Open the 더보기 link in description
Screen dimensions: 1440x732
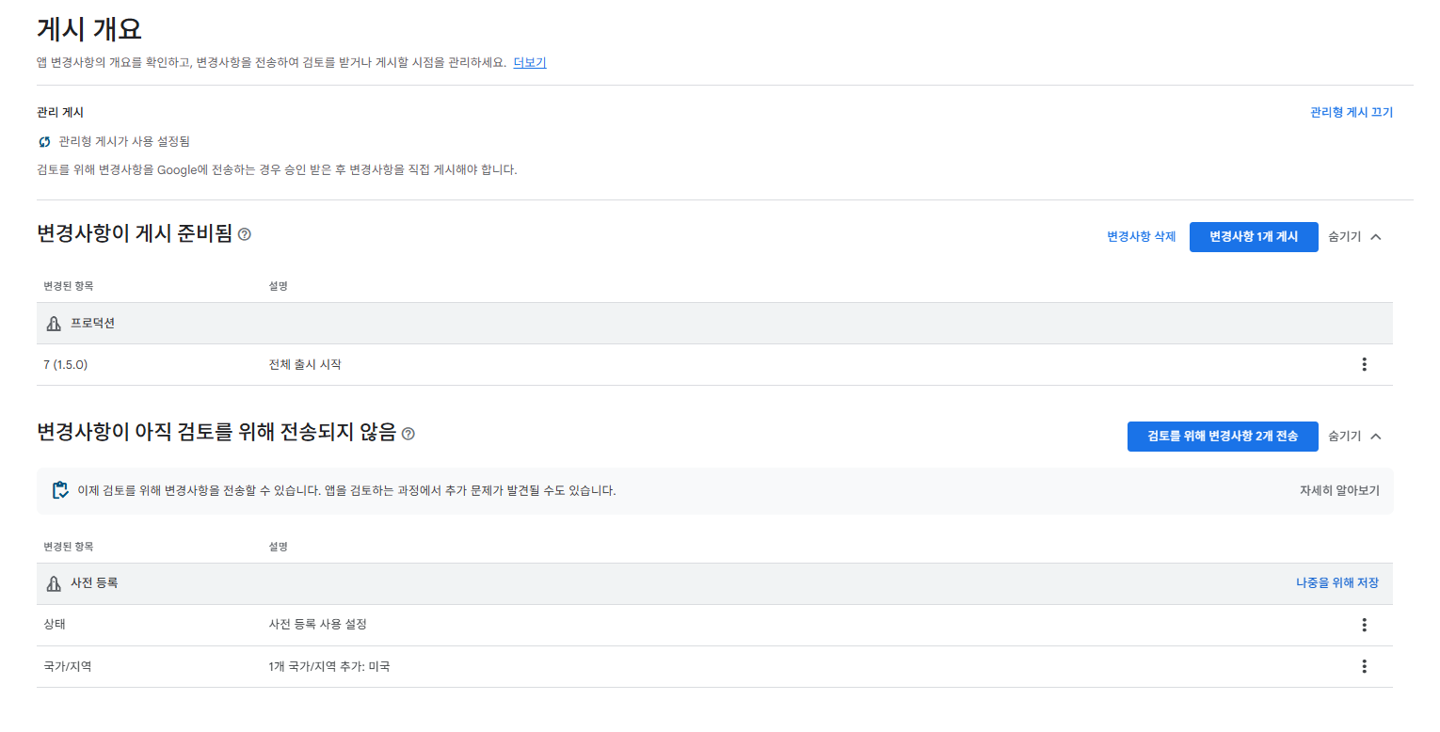click(529, 63)
